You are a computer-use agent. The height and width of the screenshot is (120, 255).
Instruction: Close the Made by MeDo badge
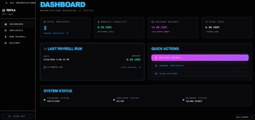point(252,117)
